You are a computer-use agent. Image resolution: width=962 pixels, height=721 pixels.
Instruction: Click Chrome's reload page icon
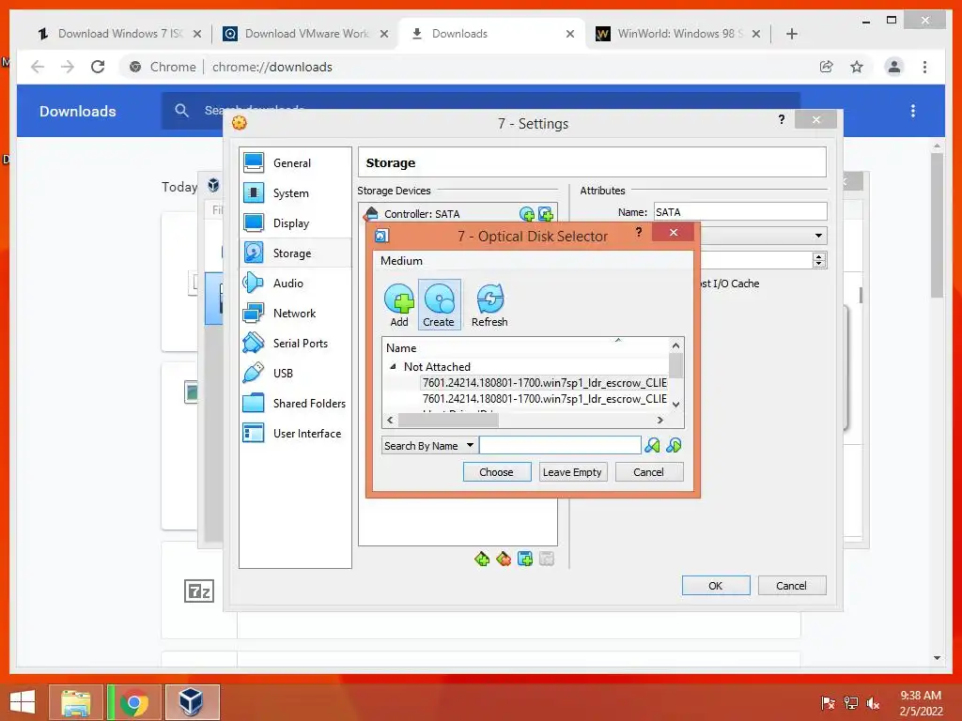tap(98, 67)
